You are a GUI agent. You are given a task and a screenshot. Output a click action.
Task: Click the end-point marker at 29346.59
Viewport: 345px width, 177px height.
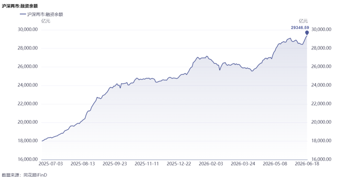pyautogui.click(x=307, y=33)
